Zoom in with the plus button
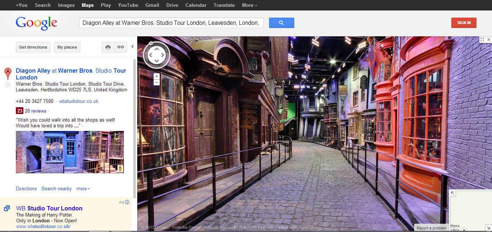Screen dimensions: 492x232 [156, 76]
